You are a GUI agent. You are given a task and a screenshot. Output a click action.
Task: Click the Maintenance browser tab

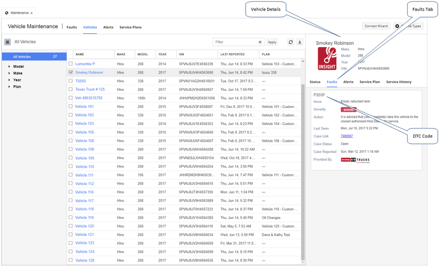pos(19,13)
